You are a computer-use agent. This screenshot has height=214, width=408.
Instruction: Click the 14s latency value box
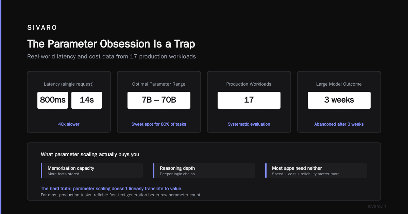click(x=87, y=100)
